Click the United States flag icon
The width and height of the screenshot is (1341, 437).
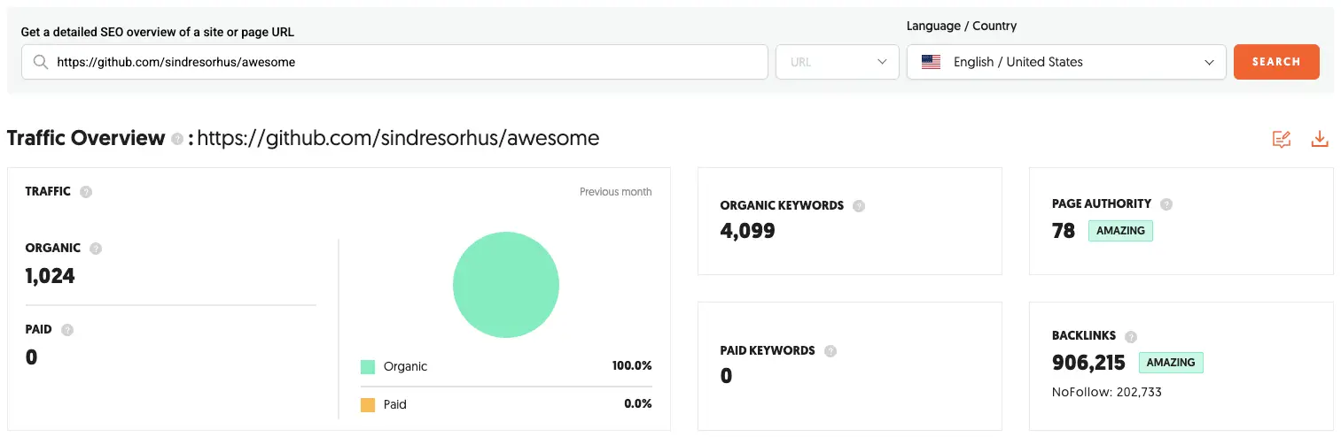[931, 62]
